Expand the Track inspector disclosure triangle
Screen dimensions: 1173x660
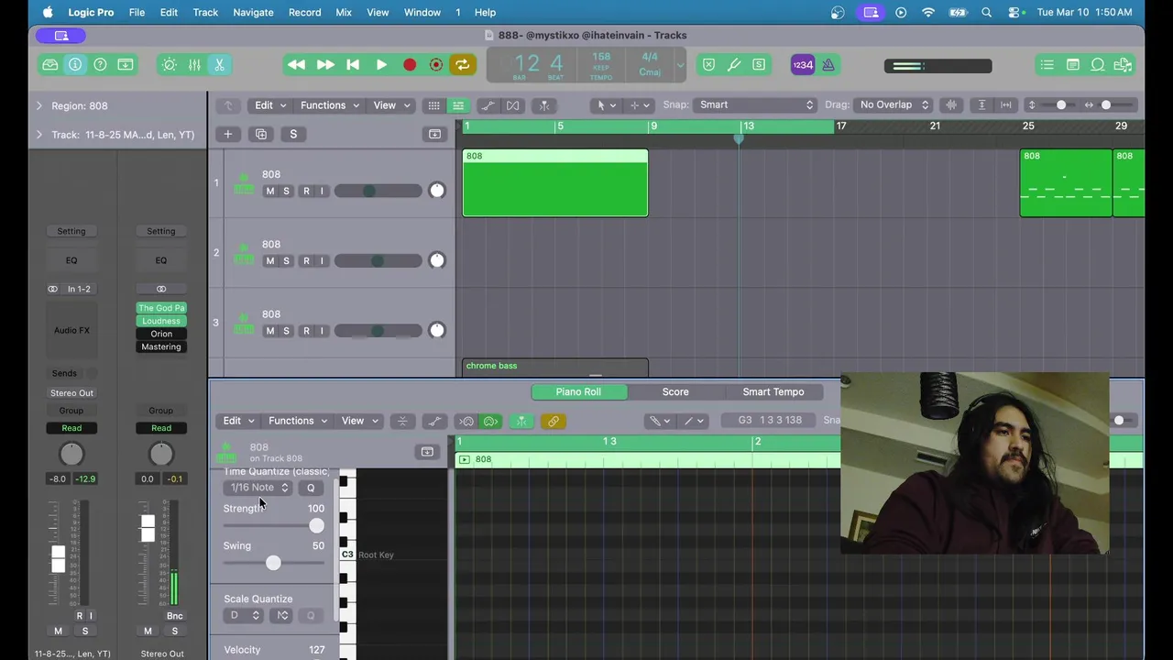38,135
